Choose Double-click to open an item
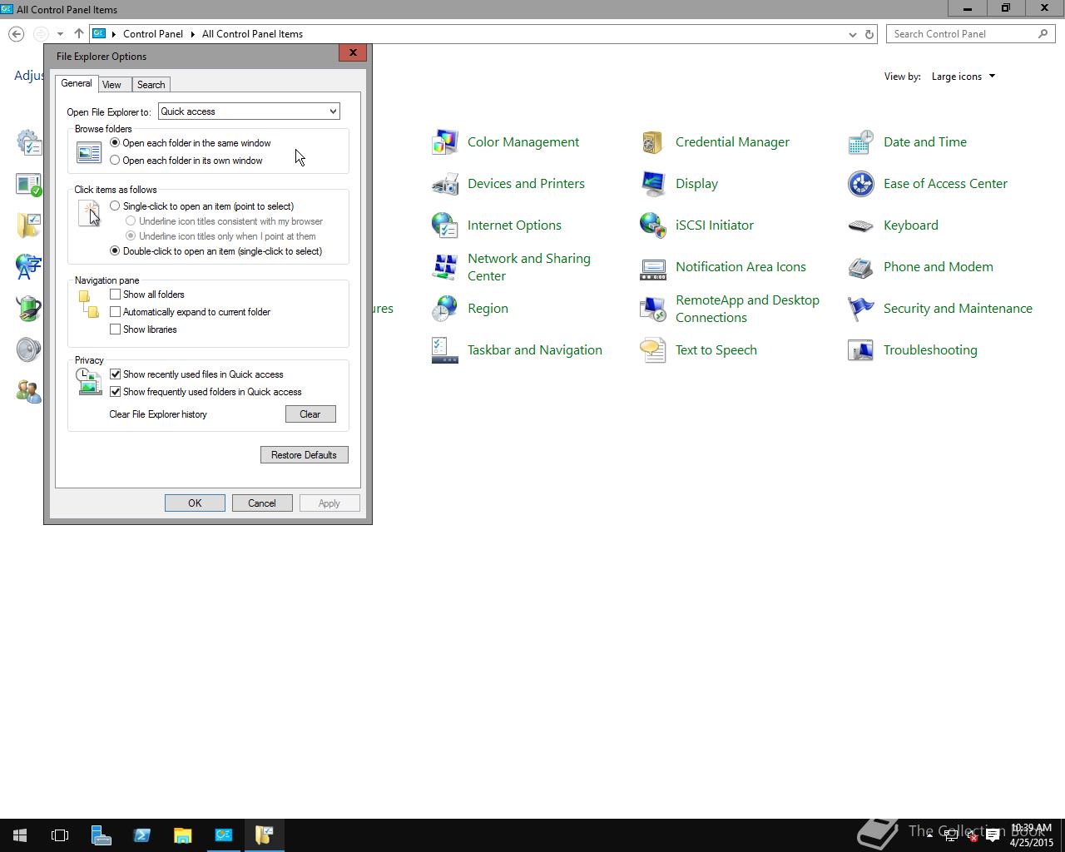1065x852 pixels. [x=216, y=251]
